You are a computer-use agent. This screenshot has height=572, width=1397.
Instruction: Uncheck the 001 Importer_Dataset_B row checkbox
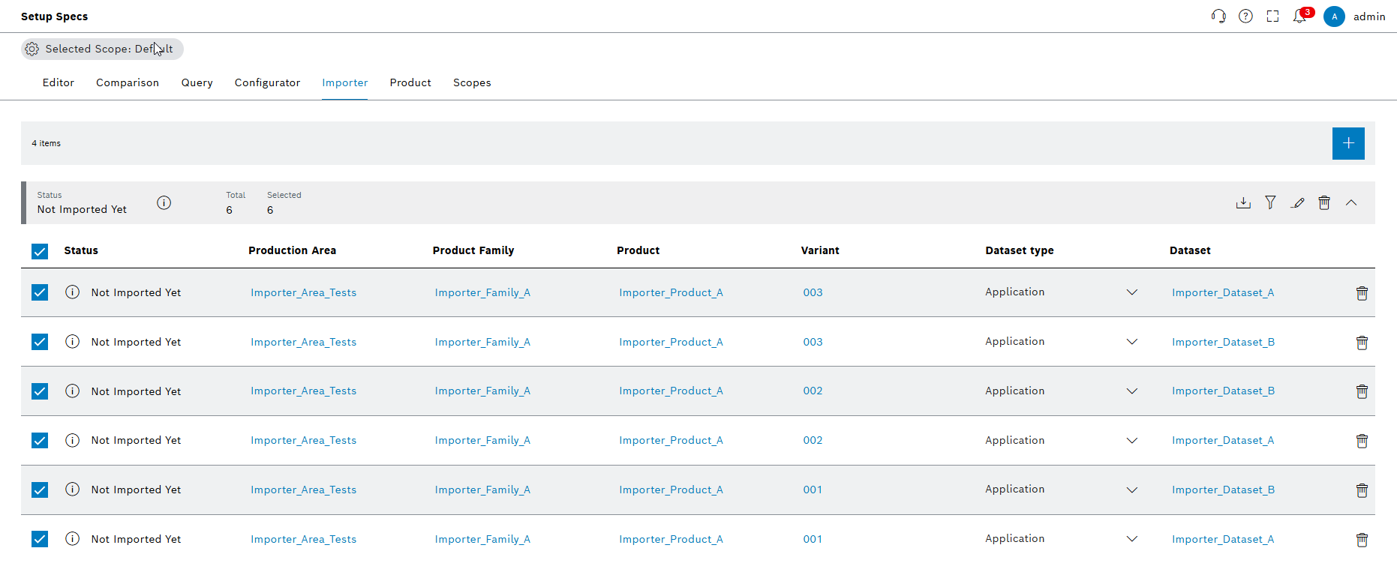tap(40, 490)
